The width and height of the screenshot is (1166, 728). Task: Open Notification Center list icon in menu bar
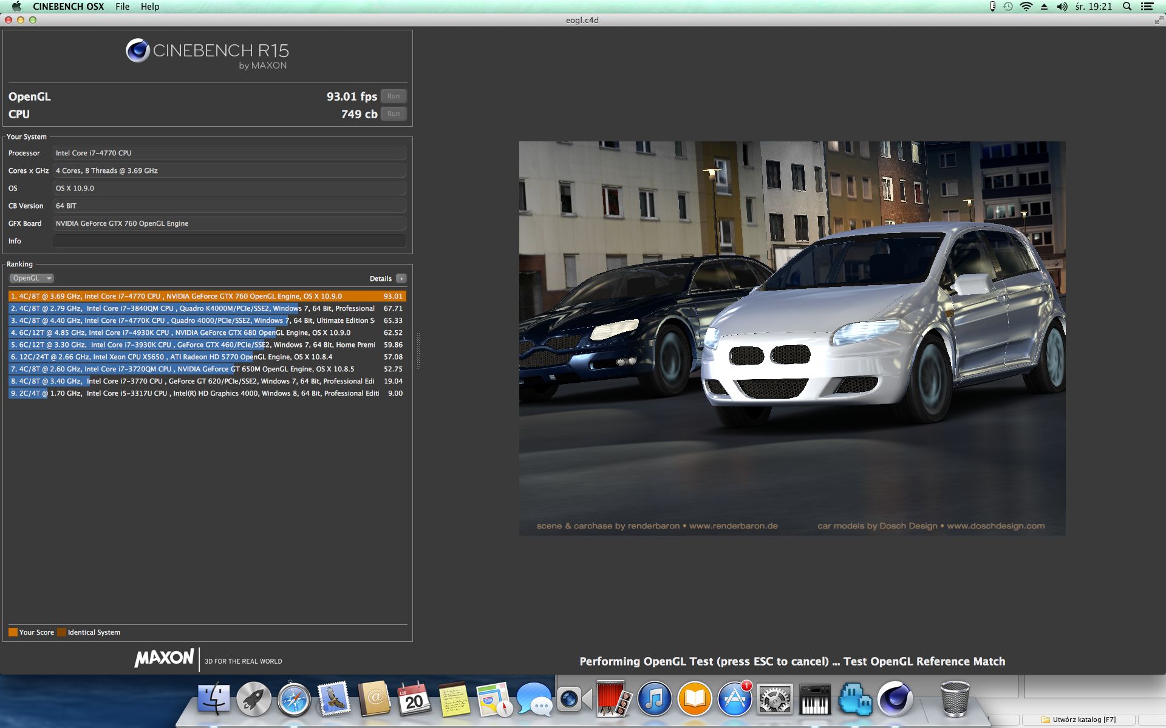click(x=1147, y=7)
